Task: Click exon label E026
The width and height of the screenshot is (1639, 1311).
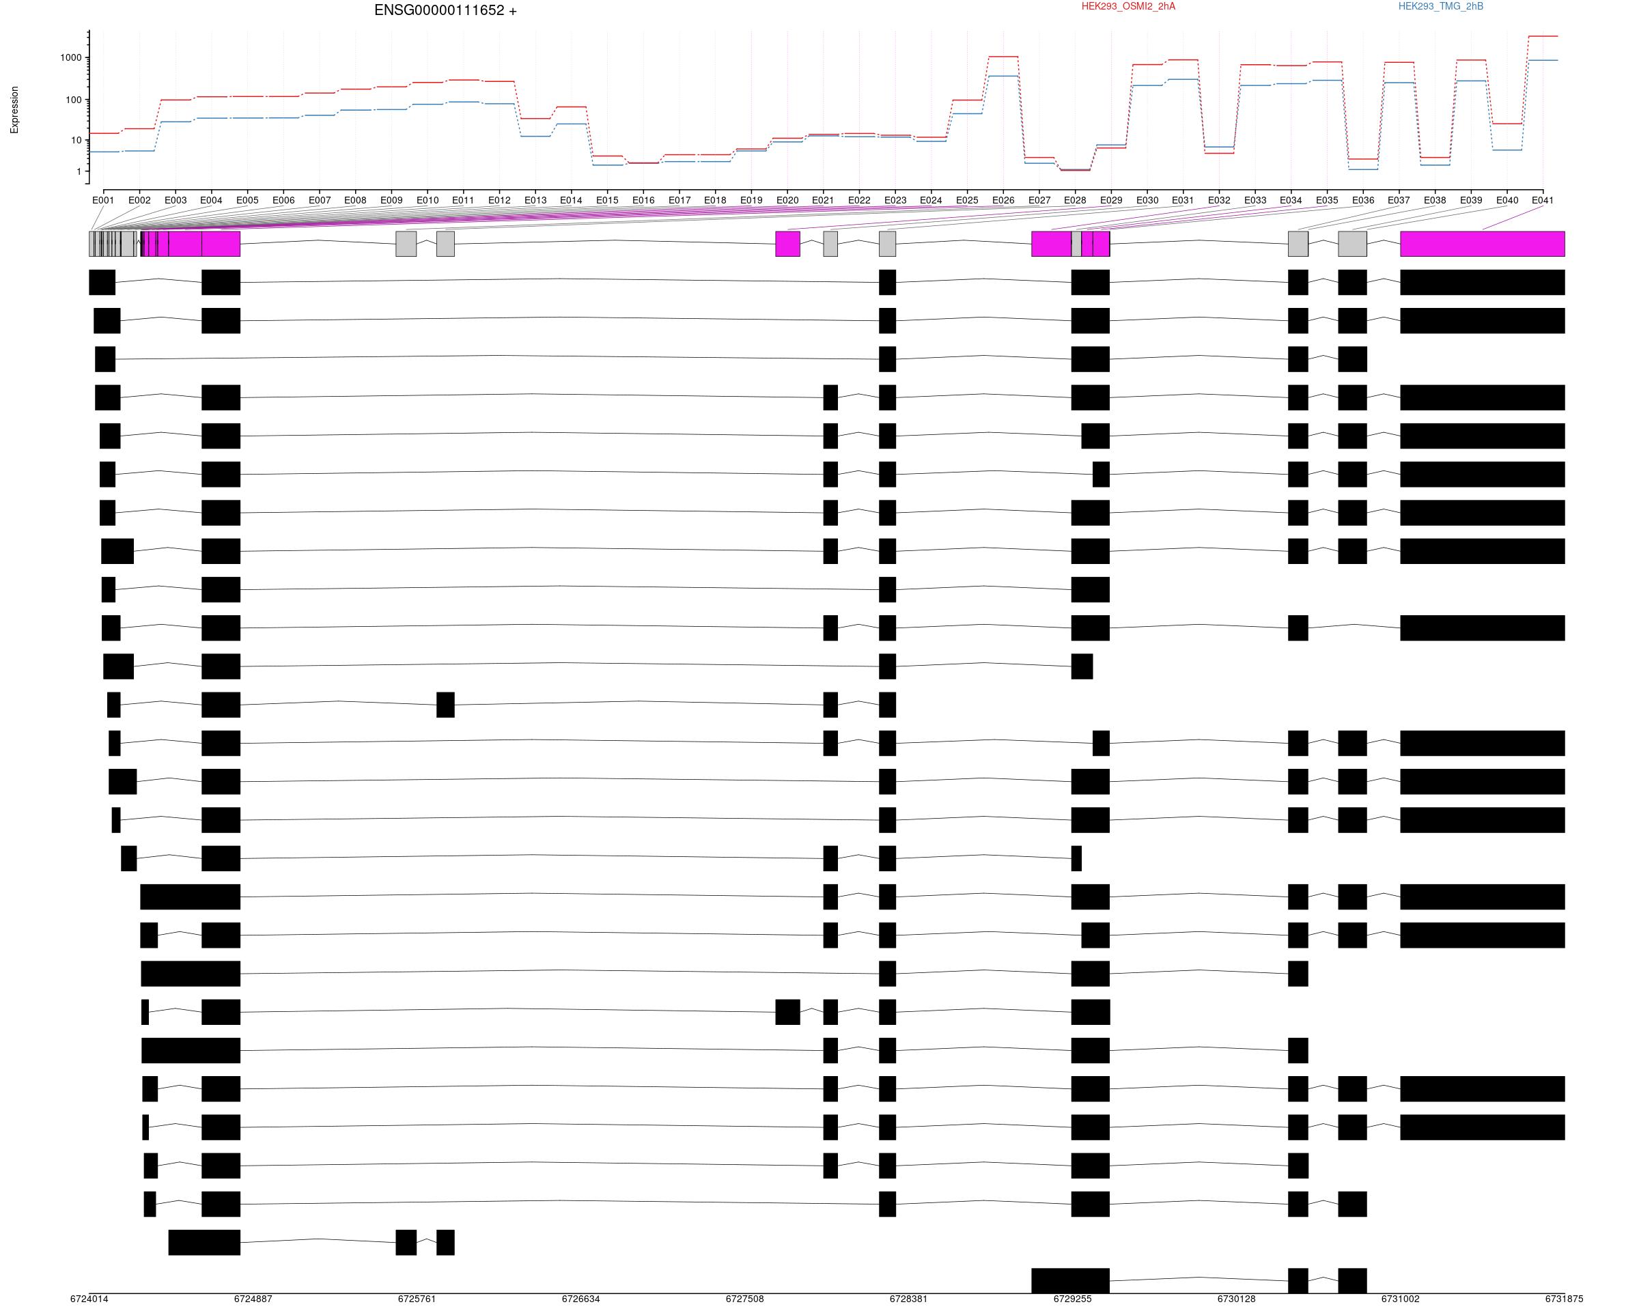Action: 1003,201
